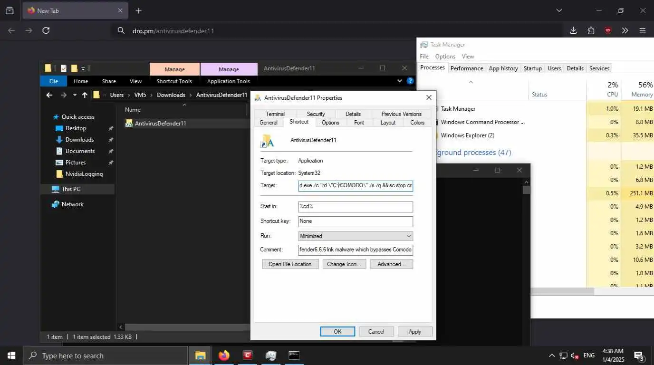
Task: Switch to the General properties tab
Action: (x=269, y=123)
